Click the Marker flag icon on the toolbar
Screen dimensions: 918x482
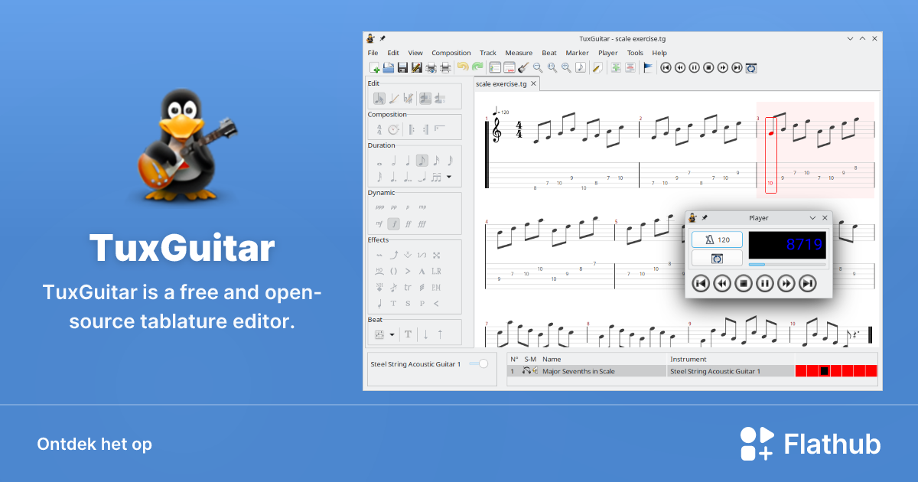pos(647,66)
